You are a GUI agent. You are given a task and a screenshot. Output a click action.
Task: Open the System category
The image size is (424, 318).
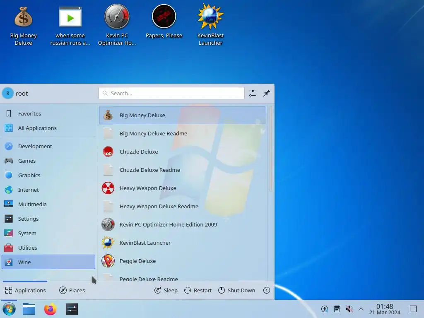[48, 234]
